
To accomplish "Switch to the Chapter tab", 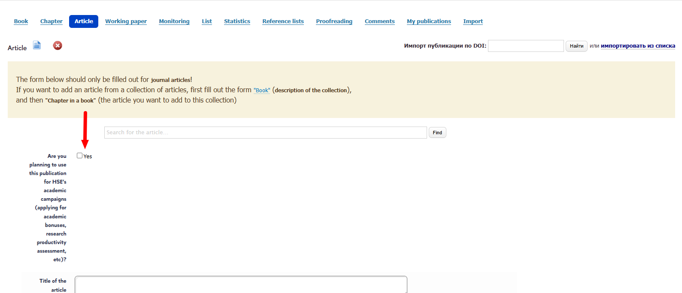I will [x=52, y=21].
